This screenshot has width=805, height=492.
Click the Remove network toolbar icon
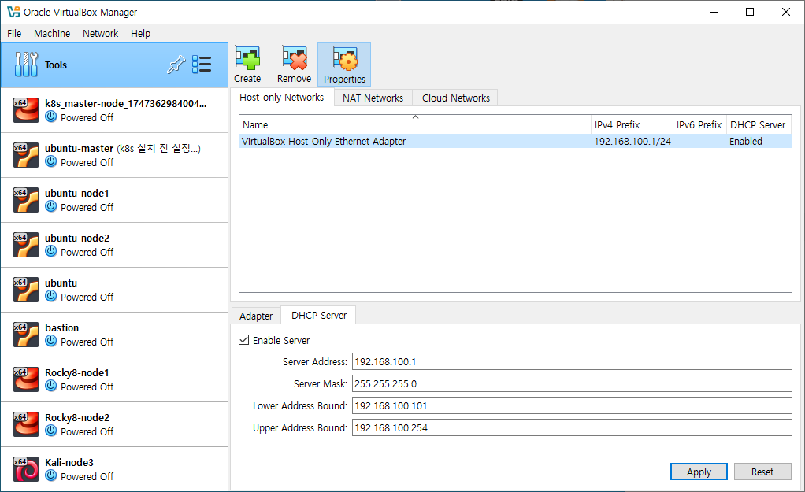tap(294, 58)
